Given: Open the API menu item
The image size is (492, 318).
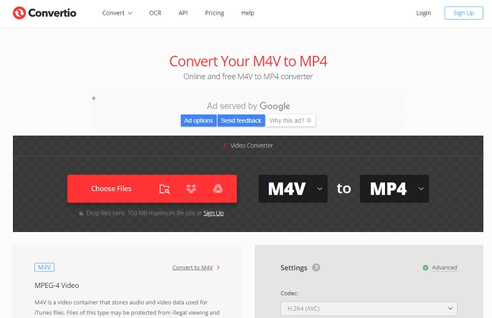Looking at the screenshot, I should click(x=183, y=13).
